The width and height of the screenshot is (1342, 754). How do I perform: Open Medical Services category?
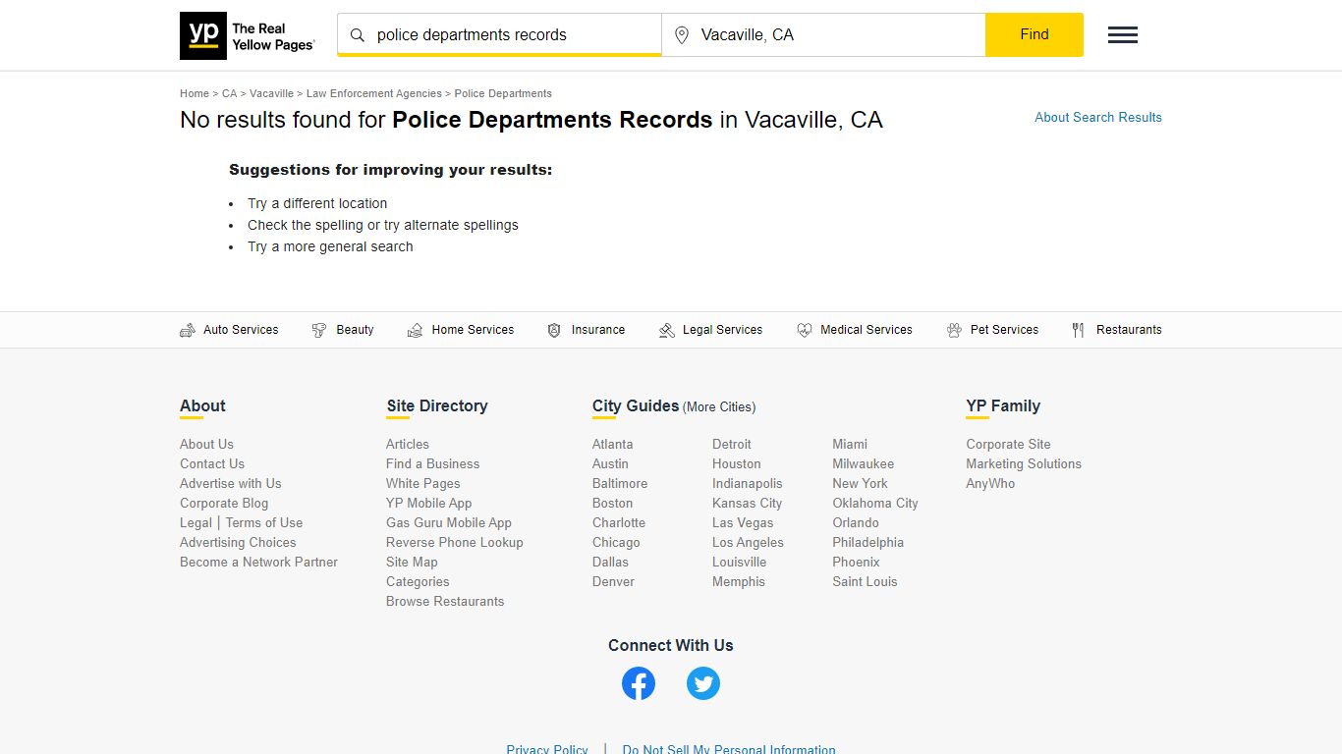(867, 330)
